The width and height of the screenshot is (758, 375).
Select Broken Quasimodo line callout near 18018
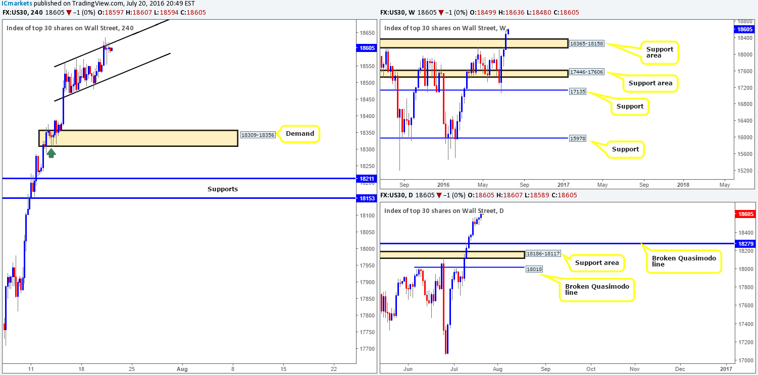597,290
